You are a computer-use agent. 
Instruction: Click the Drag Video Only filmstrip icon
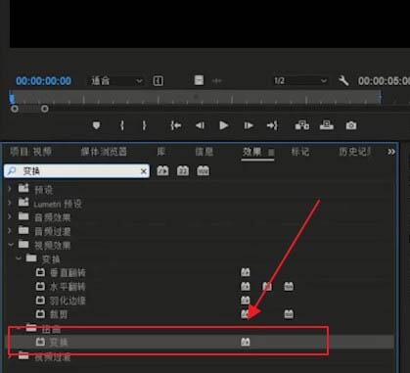(x=199, y=80)
